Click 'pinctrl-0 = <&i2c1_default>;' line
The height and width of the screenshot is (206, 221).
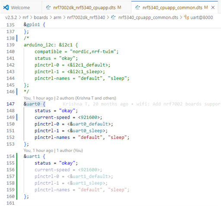73,65
